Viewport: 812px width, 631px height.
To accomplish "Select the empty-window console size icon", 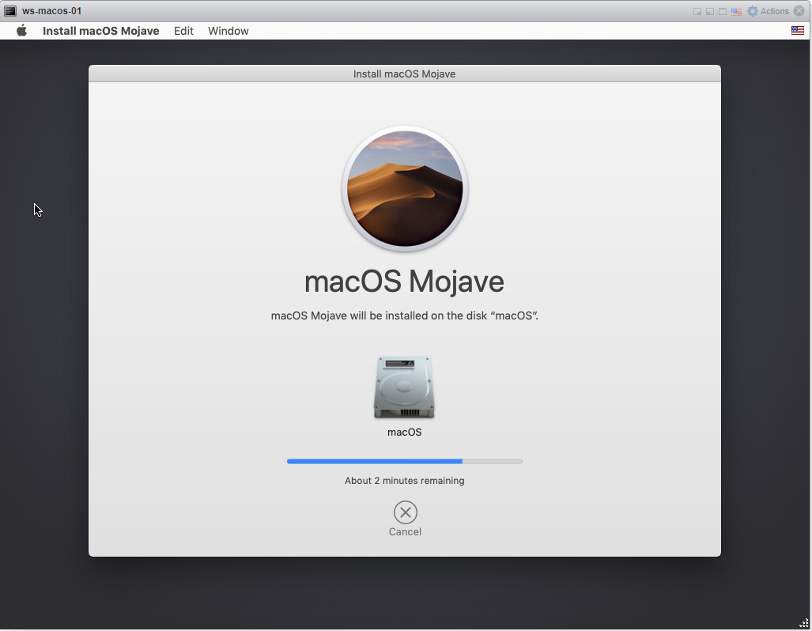I will 723,11.
